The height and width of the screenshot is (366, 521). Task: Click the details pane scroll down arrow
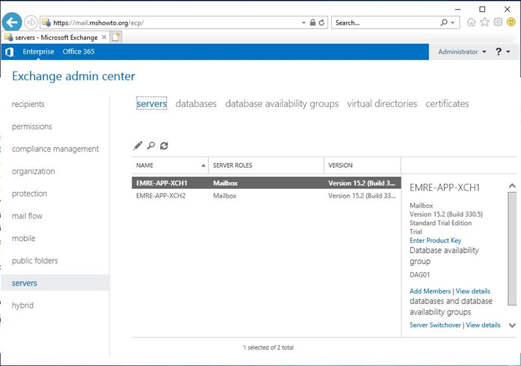click(x=512, y=325)
